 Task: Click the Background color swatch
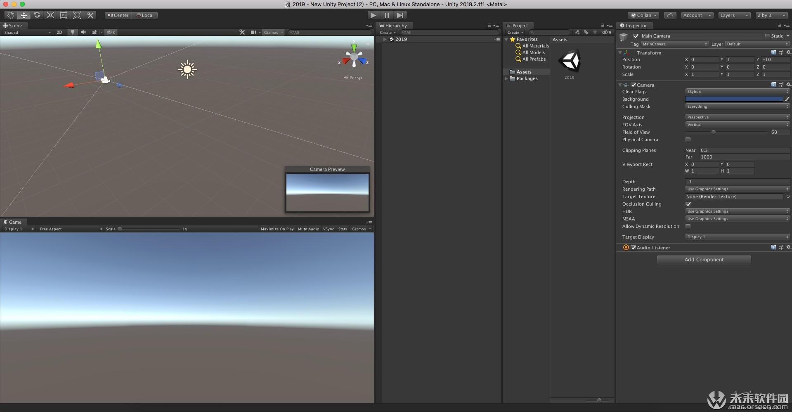pyautogui.click(x=734, y=99)
